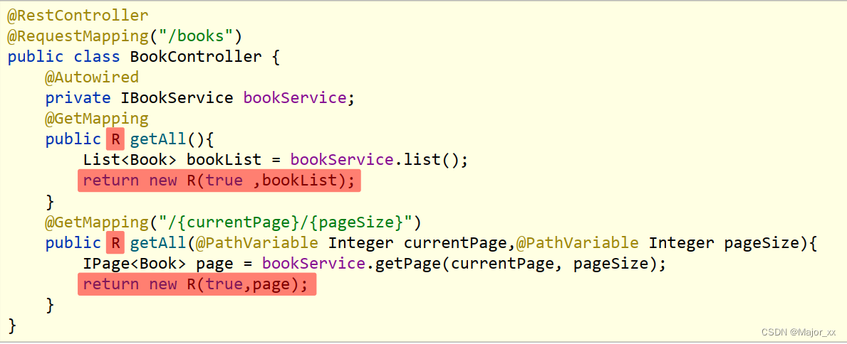This screenshot has height=344, width=847.
Task: Click the @PathVariable before Integer pageSize
Action: (577, 242)
